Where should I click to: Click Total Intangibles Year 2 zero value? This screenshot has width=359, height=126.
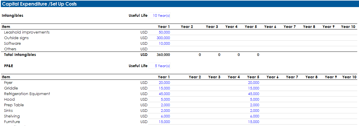200,55
